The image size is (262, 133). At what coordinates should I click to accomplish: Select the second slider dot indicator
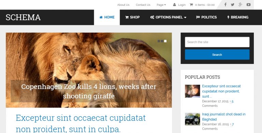(x=162, y=41)
